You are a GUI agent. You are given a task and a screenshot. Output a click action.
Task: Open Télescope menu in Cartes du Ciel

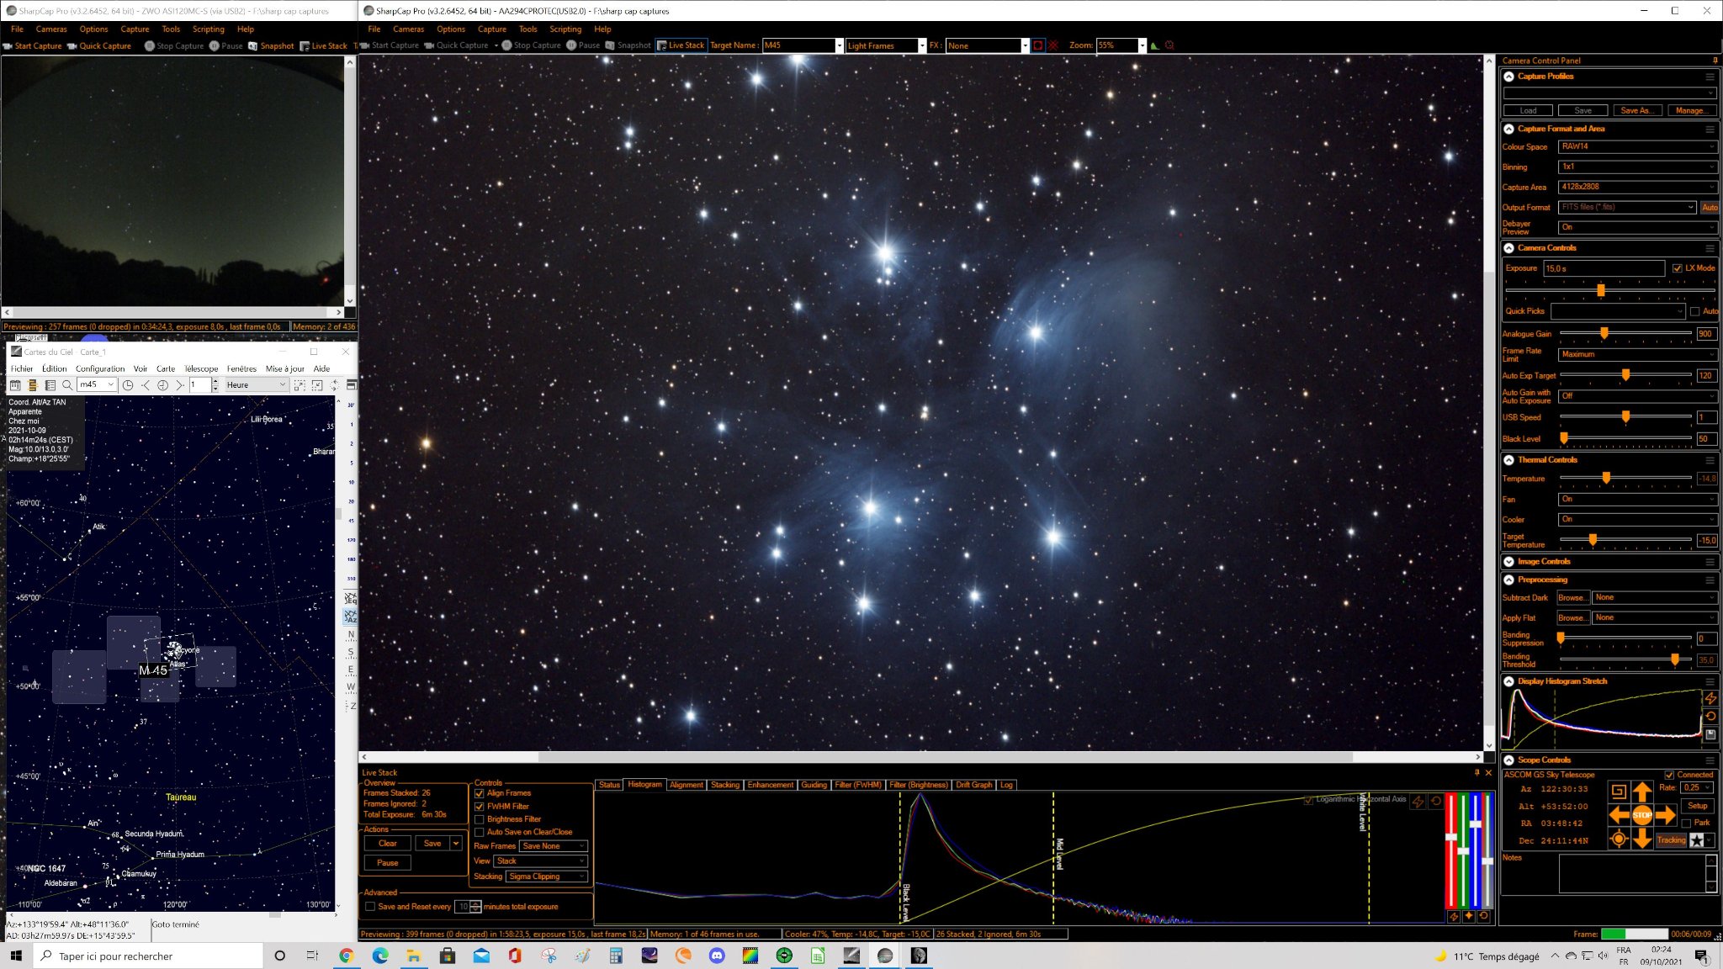coord(201,368)
